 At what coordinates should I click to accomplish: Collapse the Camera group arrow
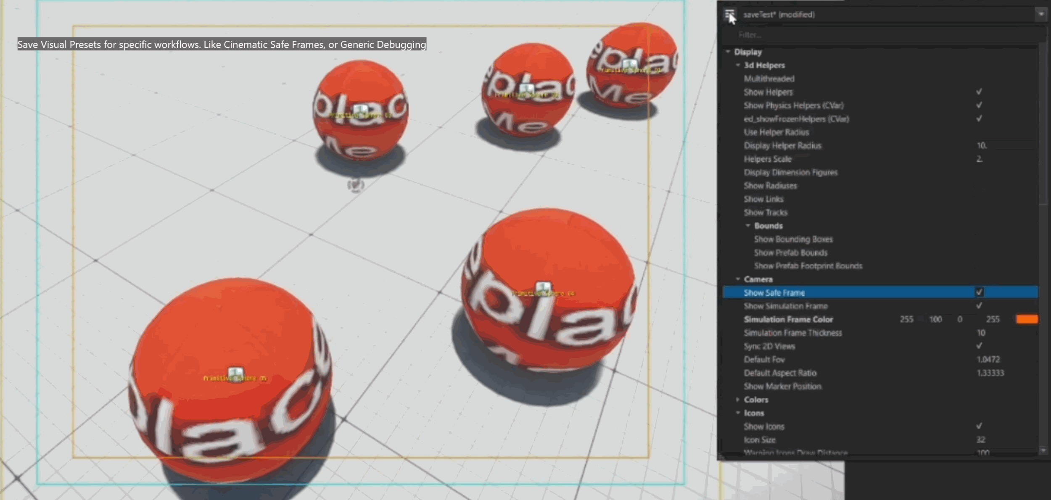(738, 279)
